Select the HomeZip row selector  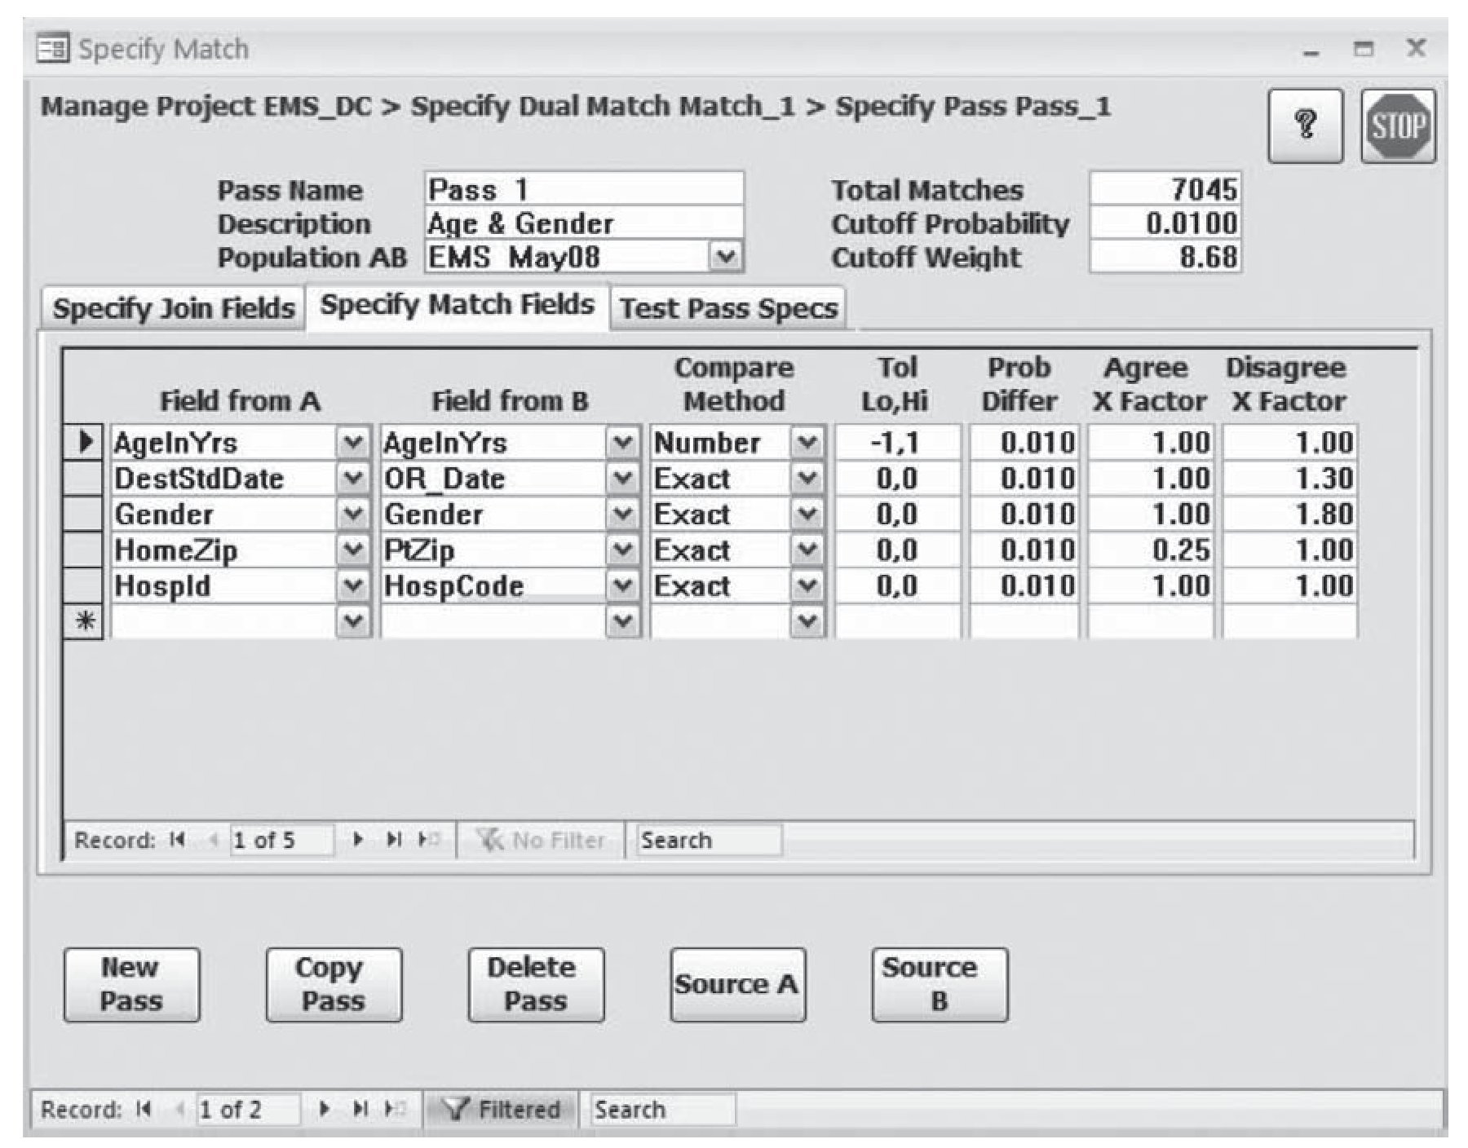pyautogui.click(x=83, y=550)
